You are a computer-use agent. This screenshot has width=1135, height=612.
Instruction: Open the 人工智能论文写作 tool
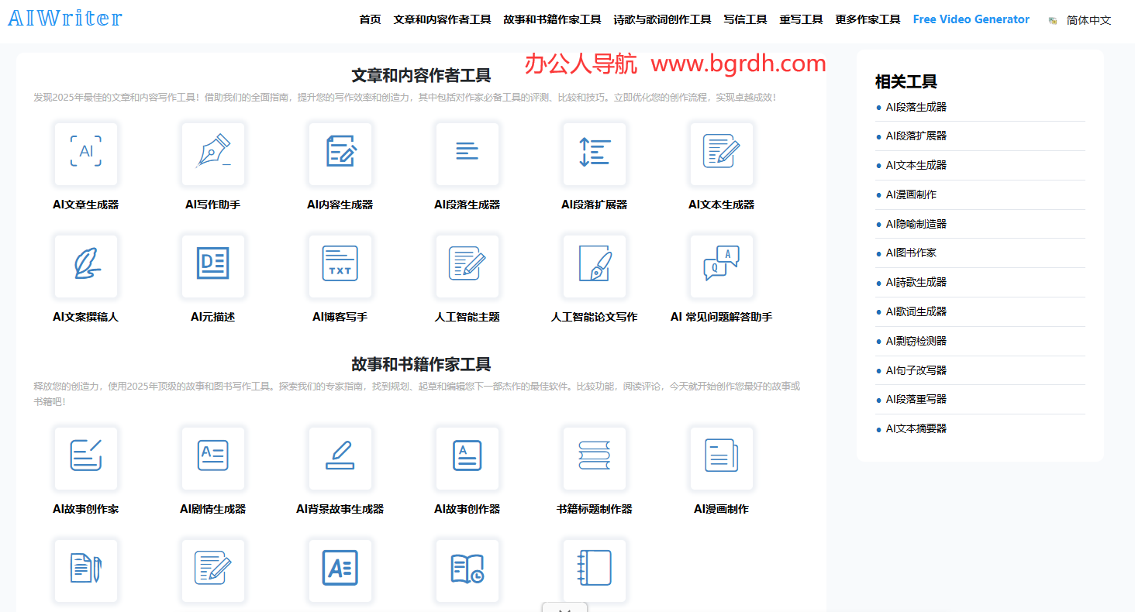pyautogui.click(x=594, y=266)
